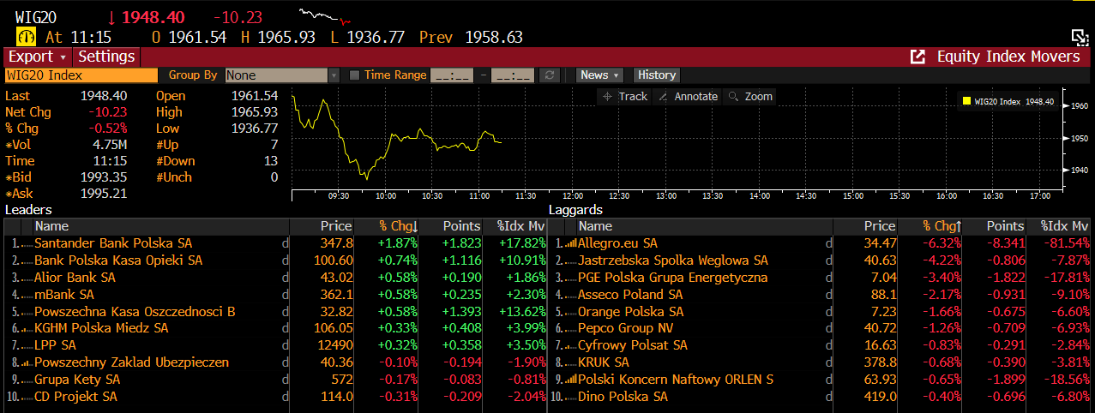This screenshot has height=413, width=1095.
Task: Click Laggards %Idx Mv column header
Action: tap(1059, 226)
